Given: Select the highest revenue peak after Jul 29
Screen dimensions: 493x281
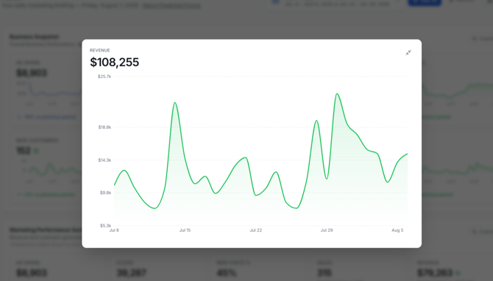Looking at the screenshot, I should click(337, 93).
